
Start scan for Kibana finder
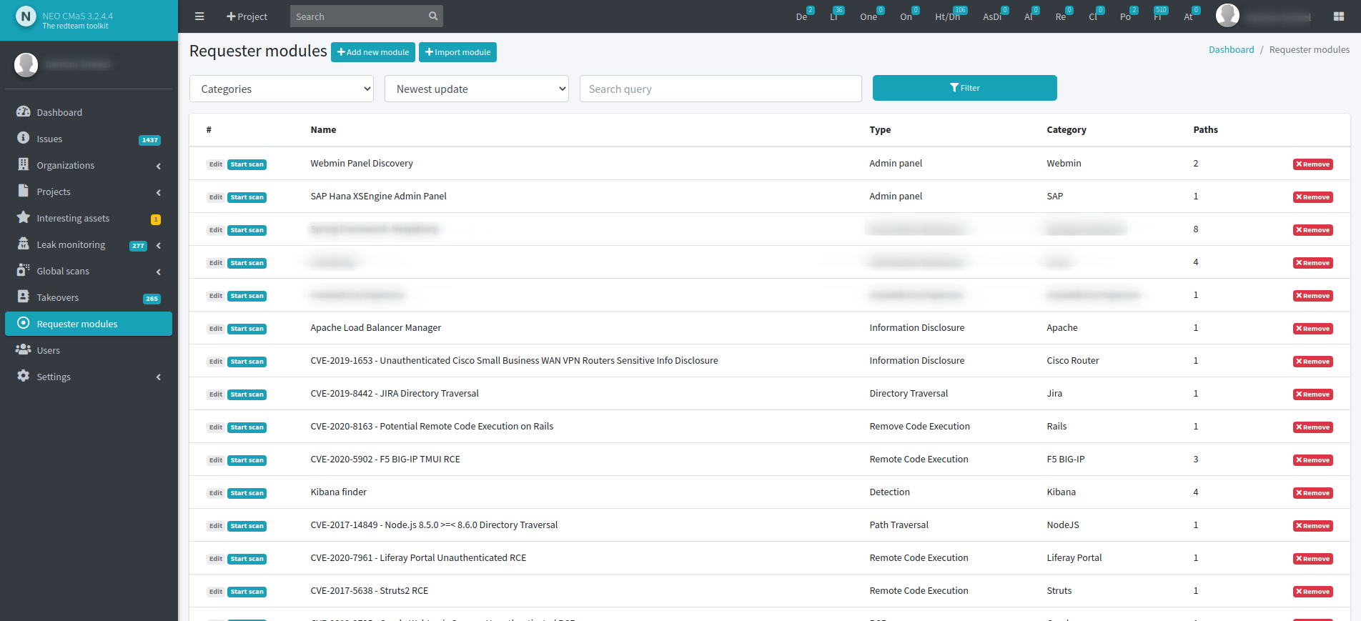(x=247, y=493)
